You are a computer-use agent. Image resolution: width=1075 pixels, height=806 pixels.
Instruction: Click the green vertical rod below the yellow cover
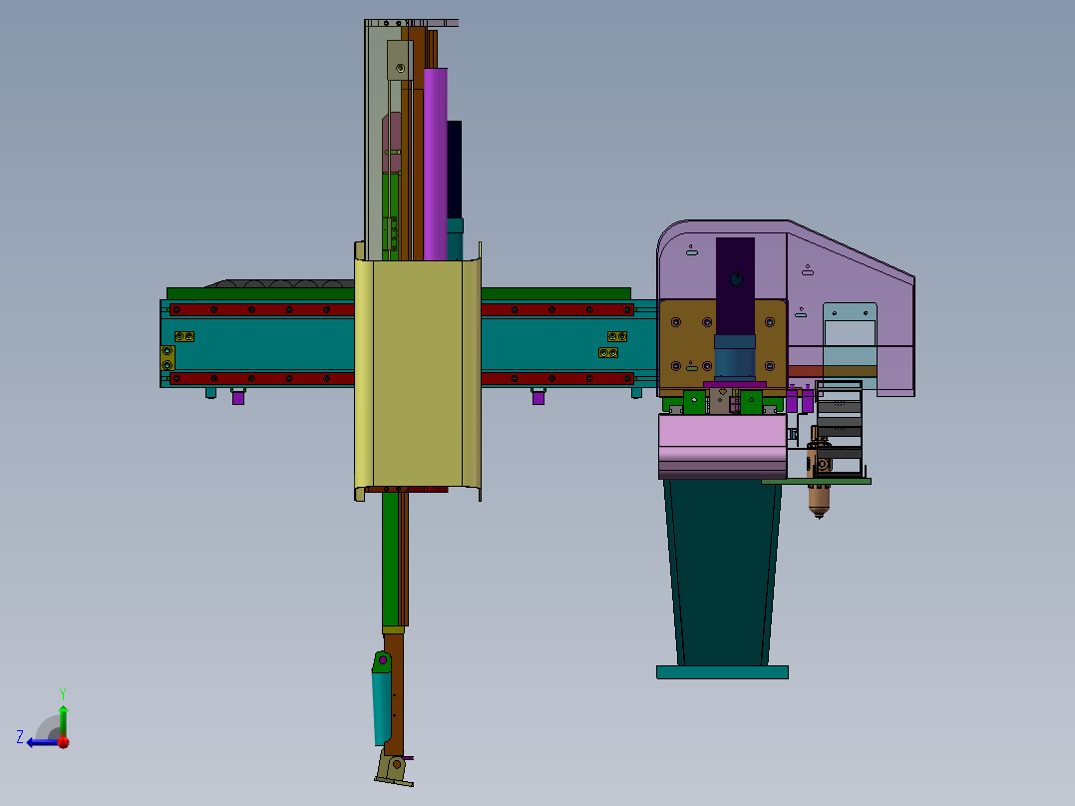[390, 559]
